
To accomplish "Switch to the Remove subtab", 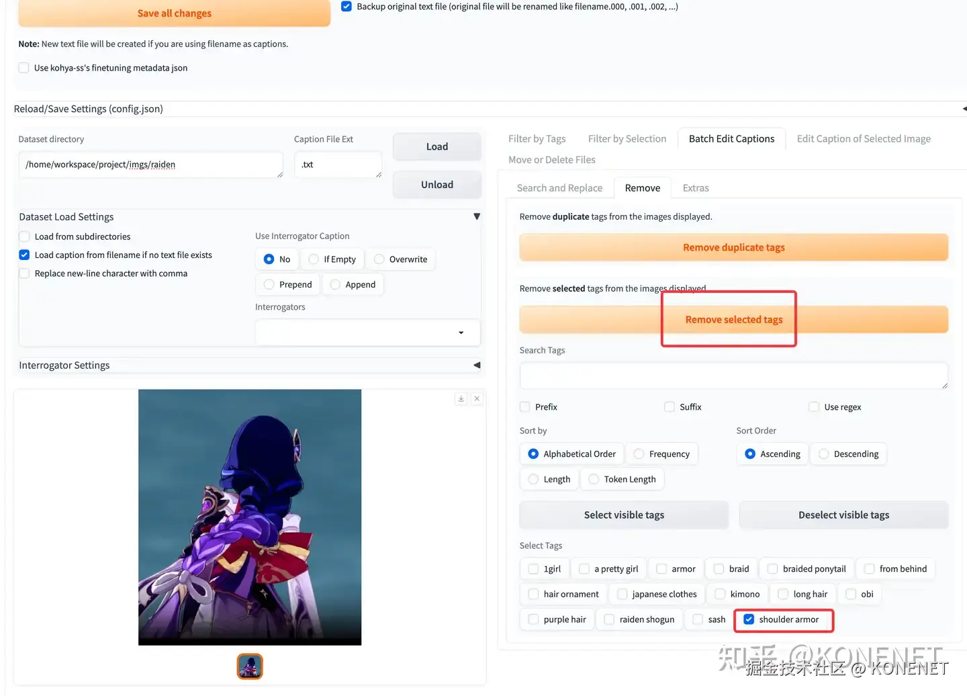I will (x=643, y=188).
